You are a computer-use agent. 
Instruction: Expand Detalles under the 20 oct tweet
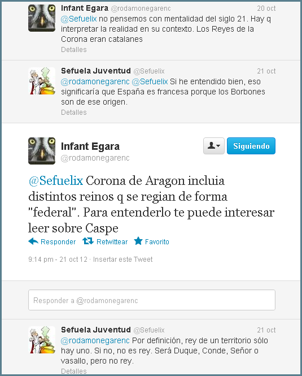tap(74, 50)
